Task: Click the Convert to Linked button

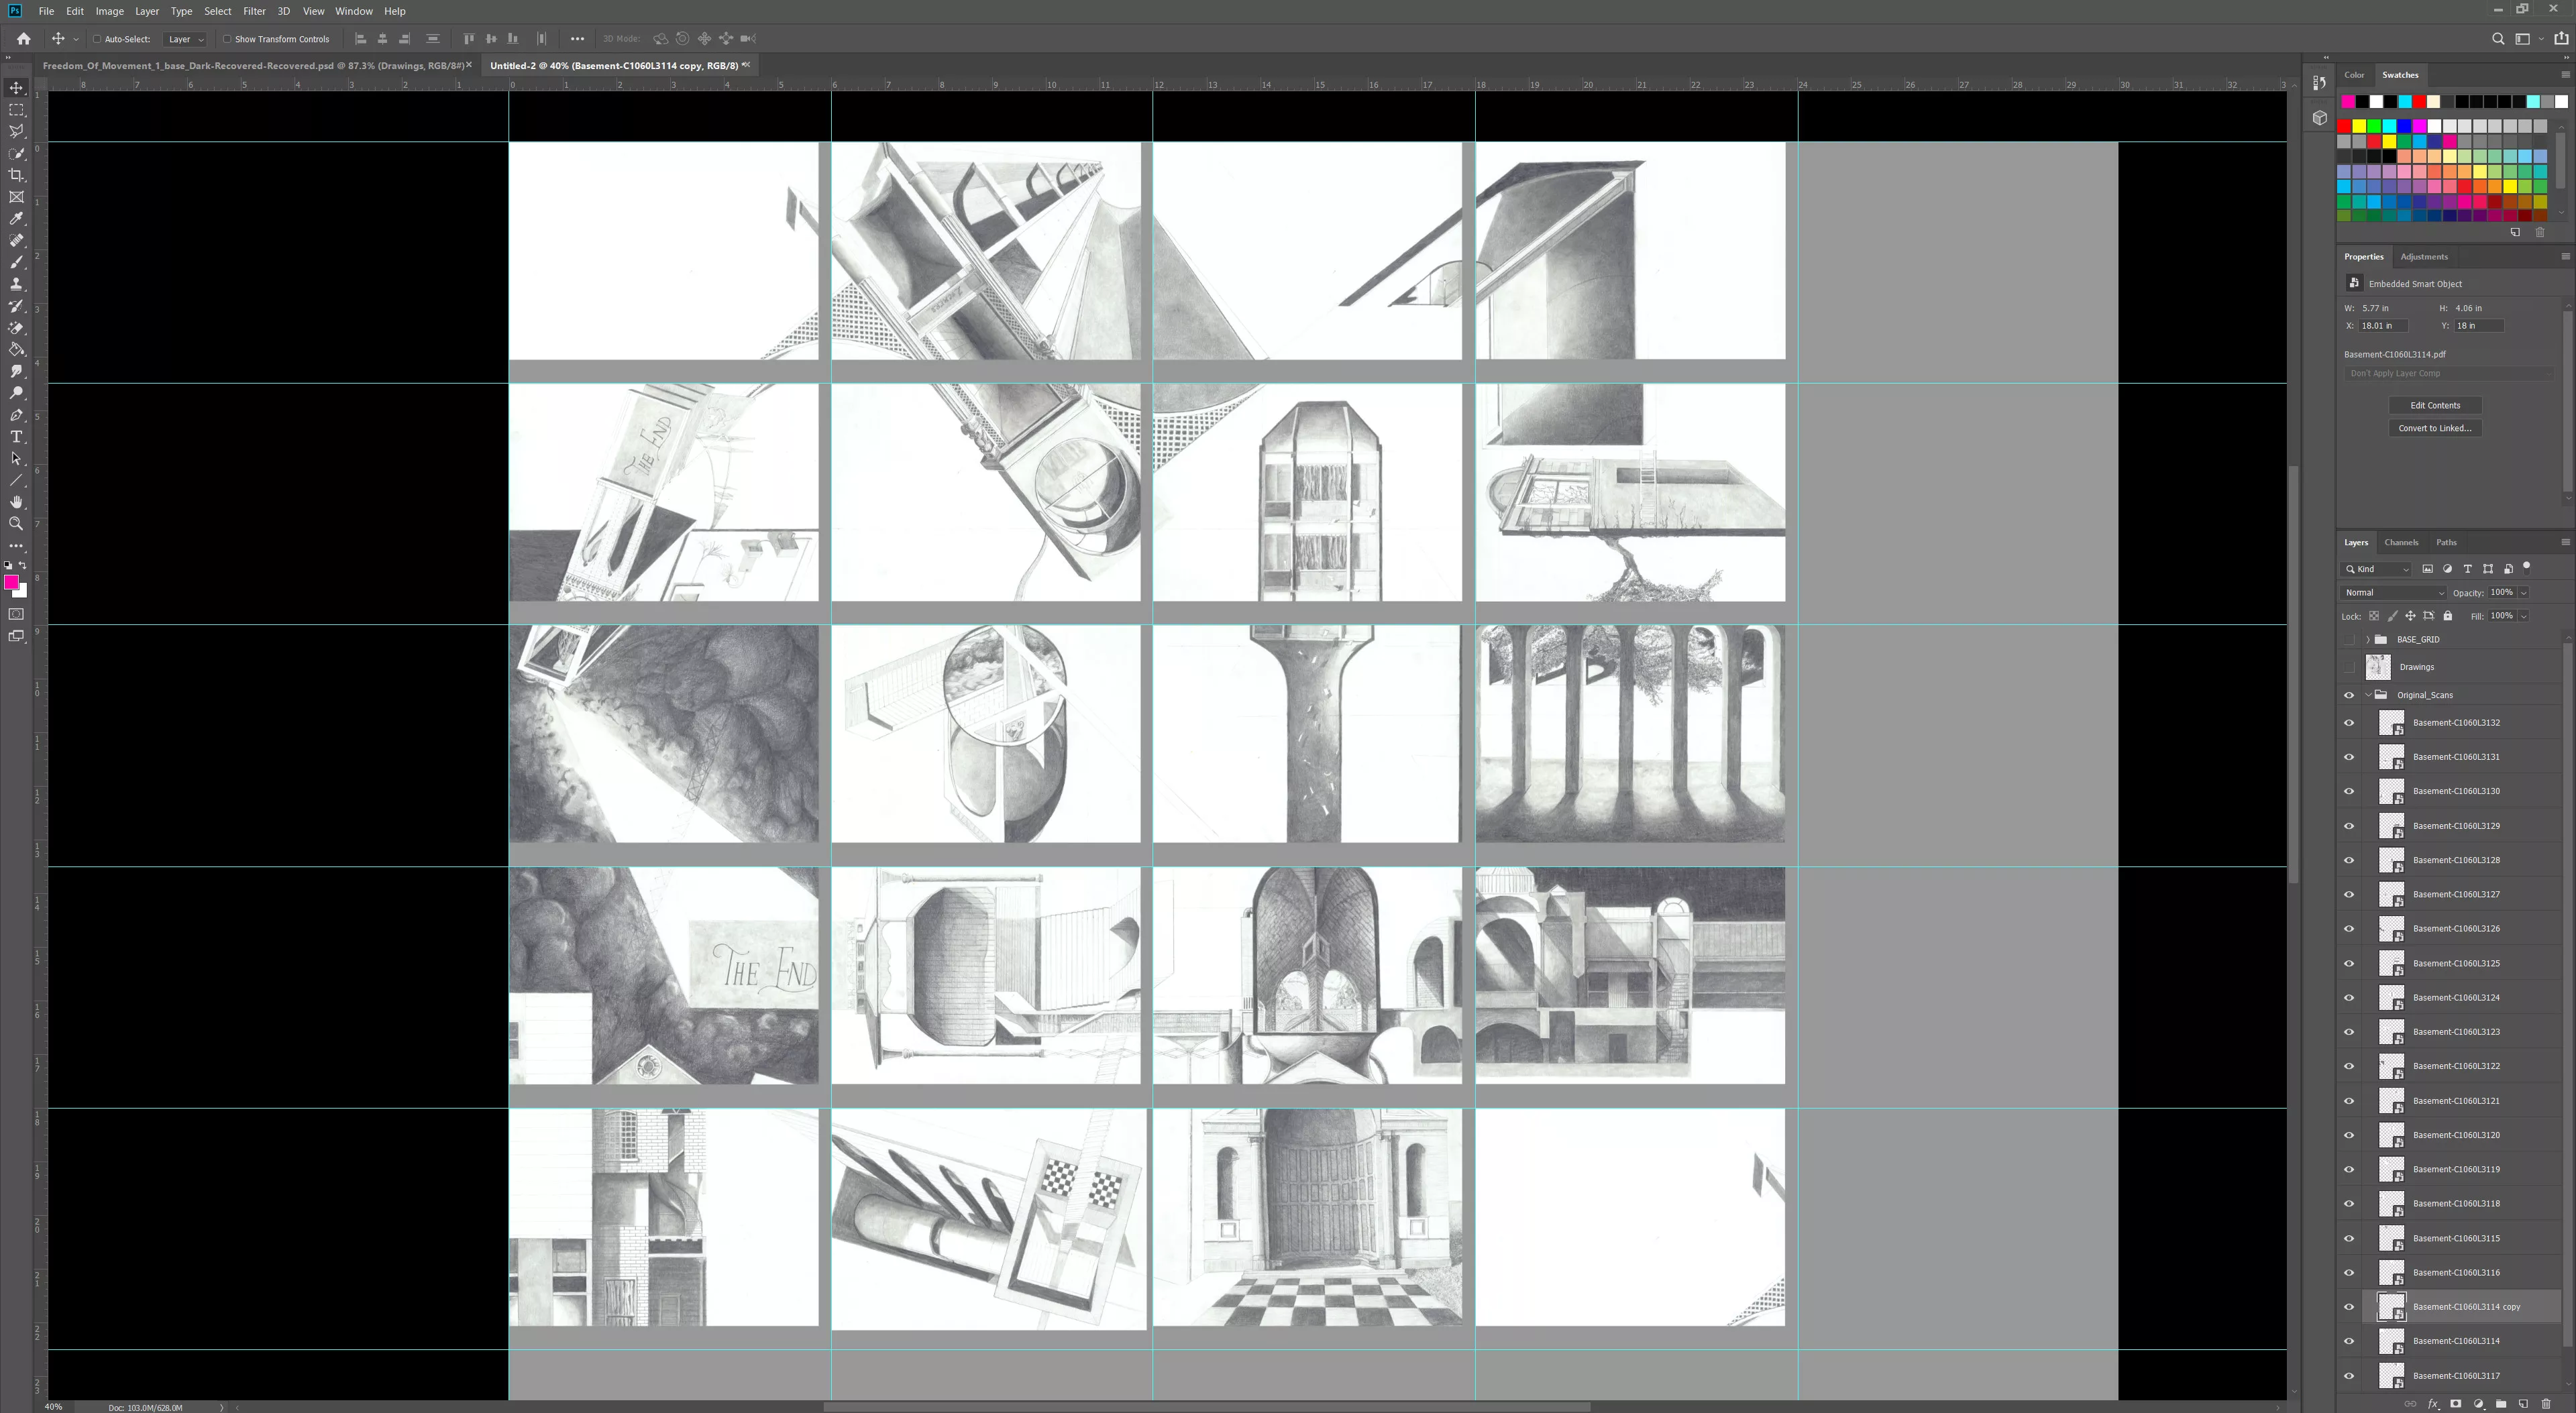Action: (x=2434, y=428)
